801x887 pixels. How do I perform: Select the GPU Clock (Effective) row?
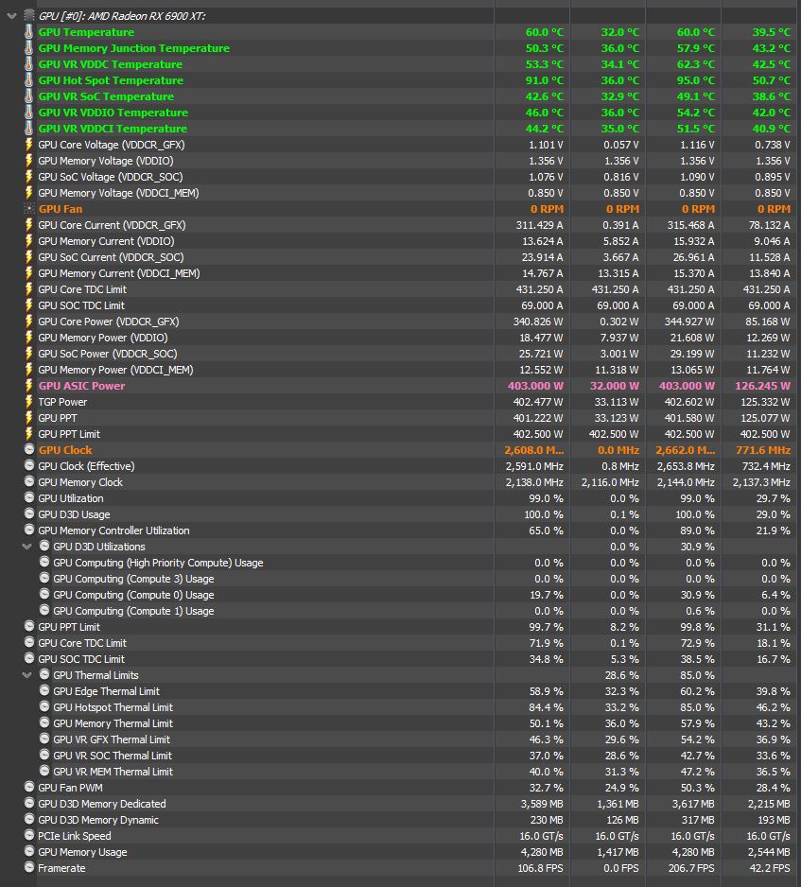click(x=86, y=466)
